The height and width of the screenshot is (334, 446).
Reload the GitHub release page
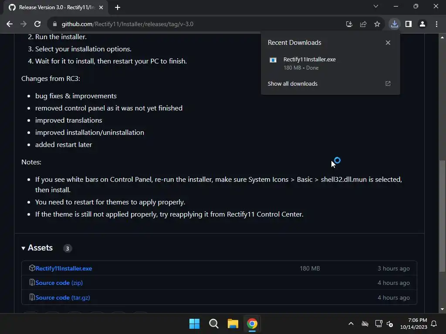click(x=37, y=24)
